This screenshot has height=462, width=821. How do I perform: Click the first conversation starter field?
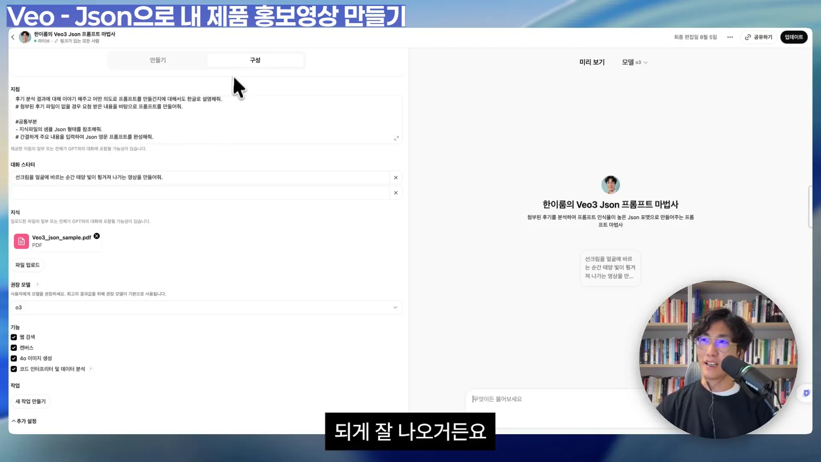[x=200, y=178]
